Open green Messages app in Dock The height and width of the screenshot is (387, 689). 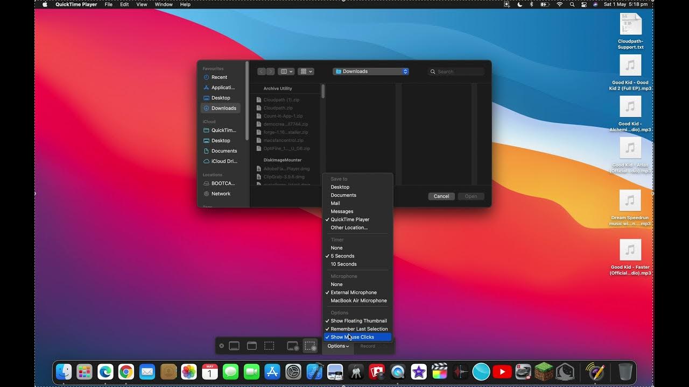[231, 371]
